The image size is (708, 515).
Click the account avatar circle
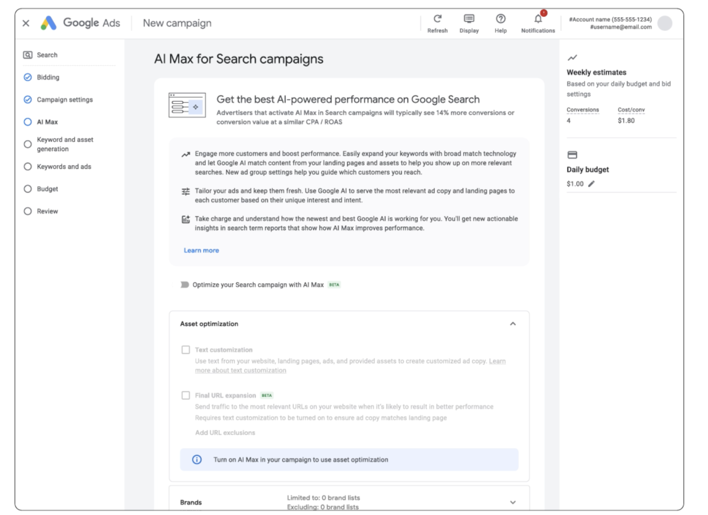(x=664, y=23)
